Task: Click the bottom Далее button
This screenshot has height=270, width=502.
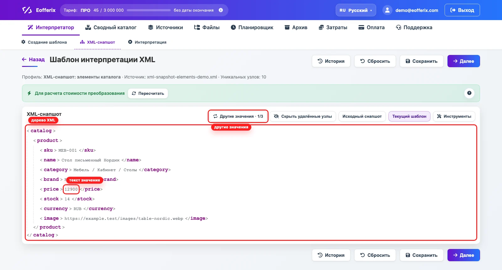Action: tap(463, 255)
